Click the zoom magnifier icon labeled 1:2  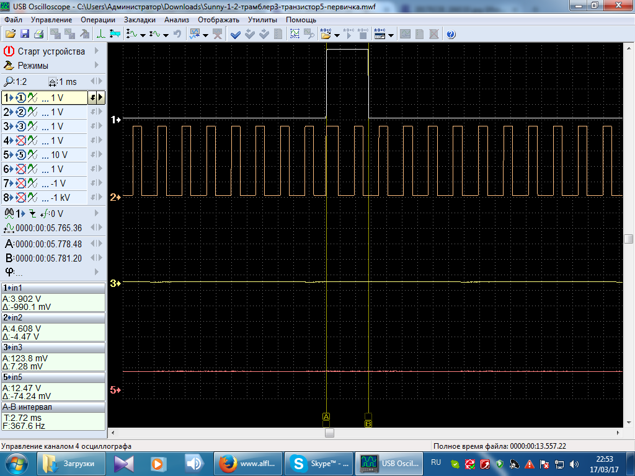tap(9, 82)
